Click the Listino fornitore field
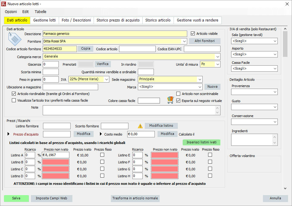 pos(57,126)
